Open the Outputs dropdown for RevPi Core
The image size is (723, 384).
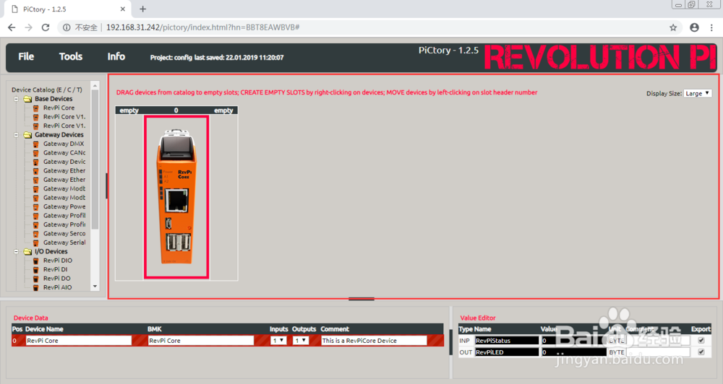point(301,340)
